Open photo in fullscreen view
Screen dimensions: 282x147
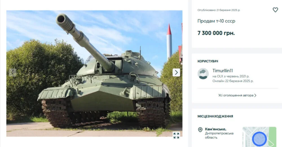tap(176, 136)
